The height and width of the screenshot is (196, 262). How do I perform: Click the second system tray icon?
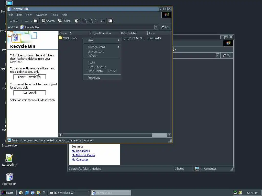coord(240,192)
